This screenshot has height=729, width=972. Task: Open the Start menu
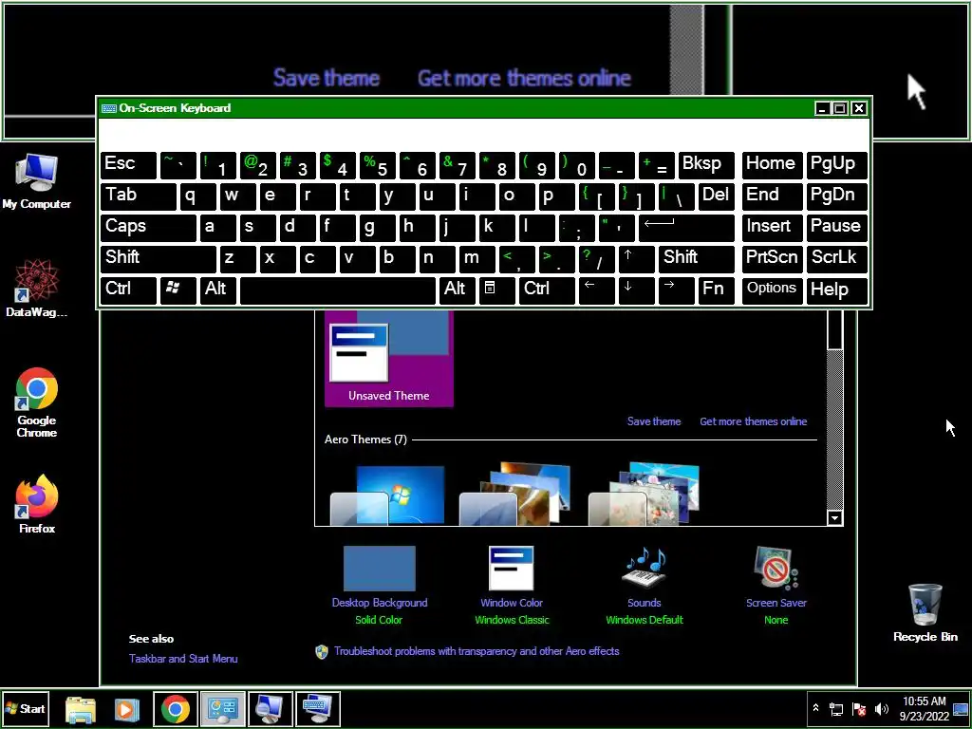click(x=26, y=709)
